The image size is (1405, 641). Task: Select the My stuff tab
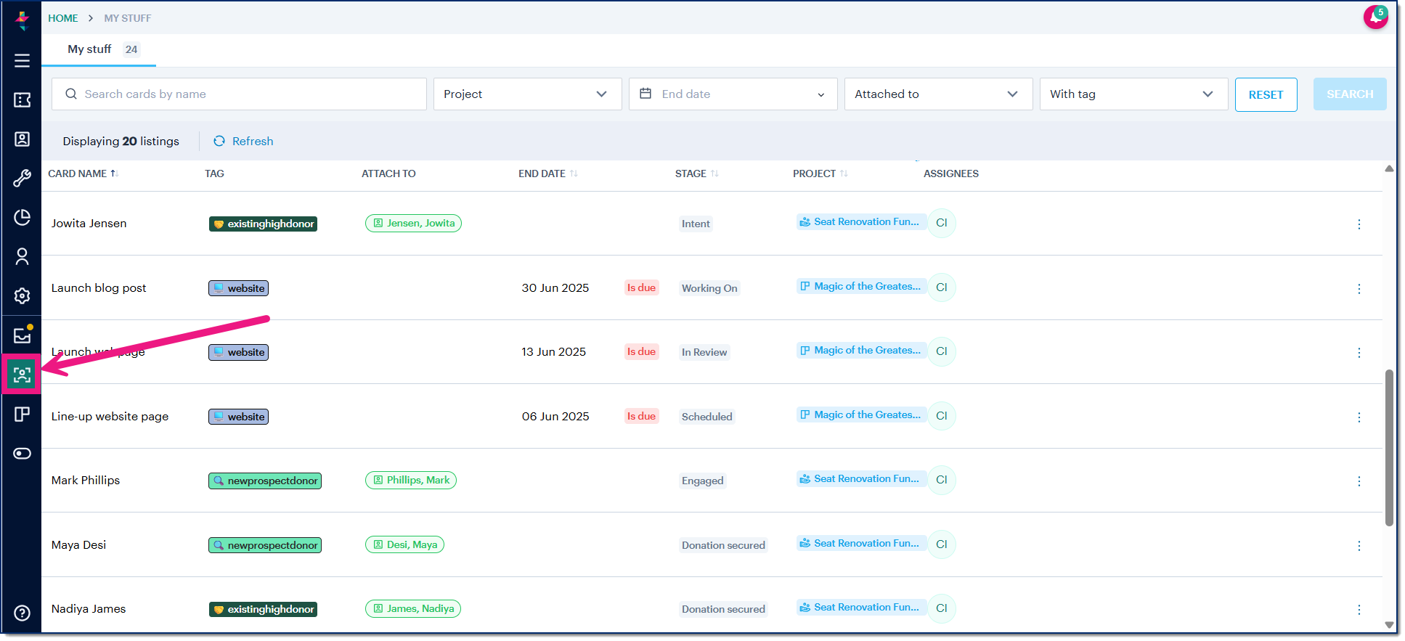pyautogui.click(x=99, y=49)
